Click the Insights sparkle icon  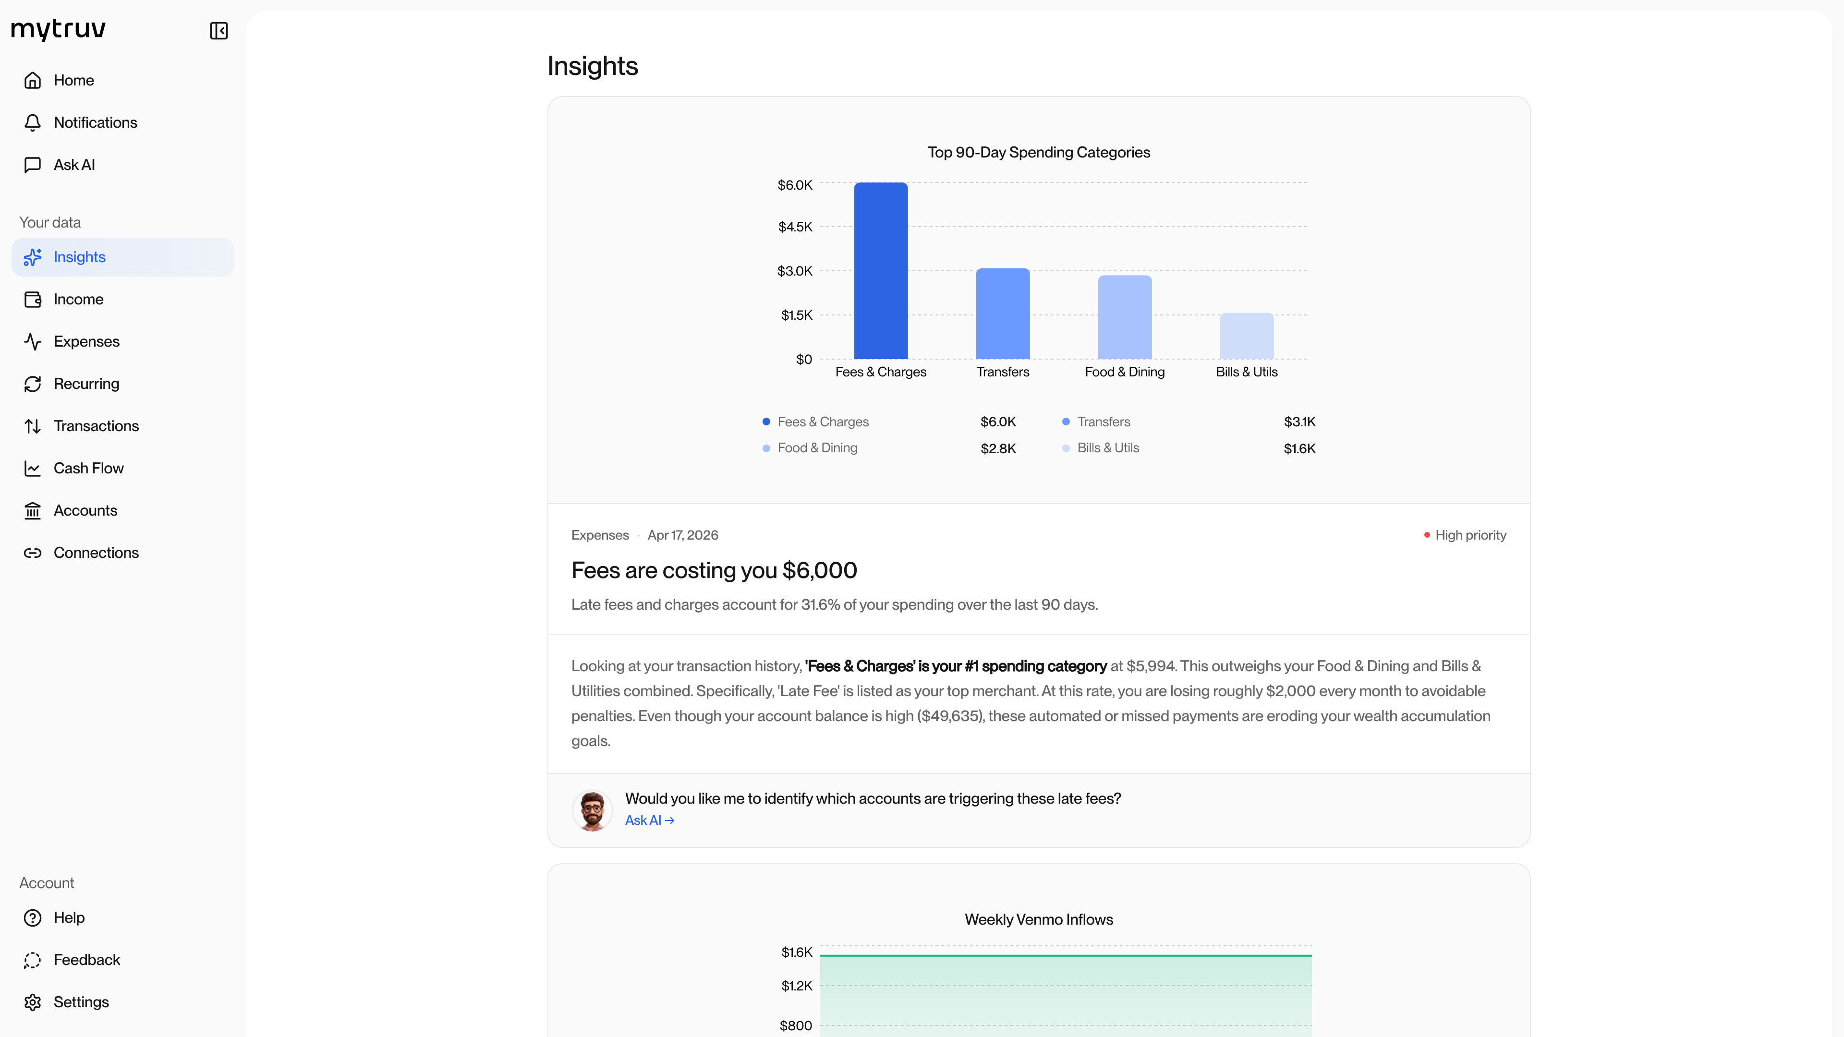tap(32, 257)
